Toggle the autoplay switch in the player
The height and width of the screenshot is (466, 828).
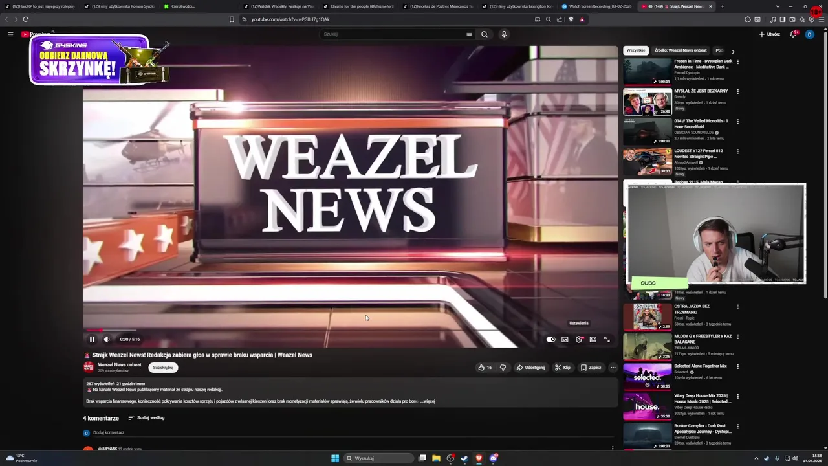[550, 339]
